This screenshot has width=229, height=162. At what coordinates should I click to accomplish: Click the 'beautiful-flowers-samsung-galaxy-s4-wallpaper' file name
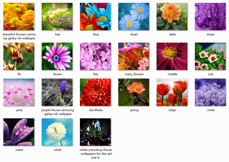19,36
